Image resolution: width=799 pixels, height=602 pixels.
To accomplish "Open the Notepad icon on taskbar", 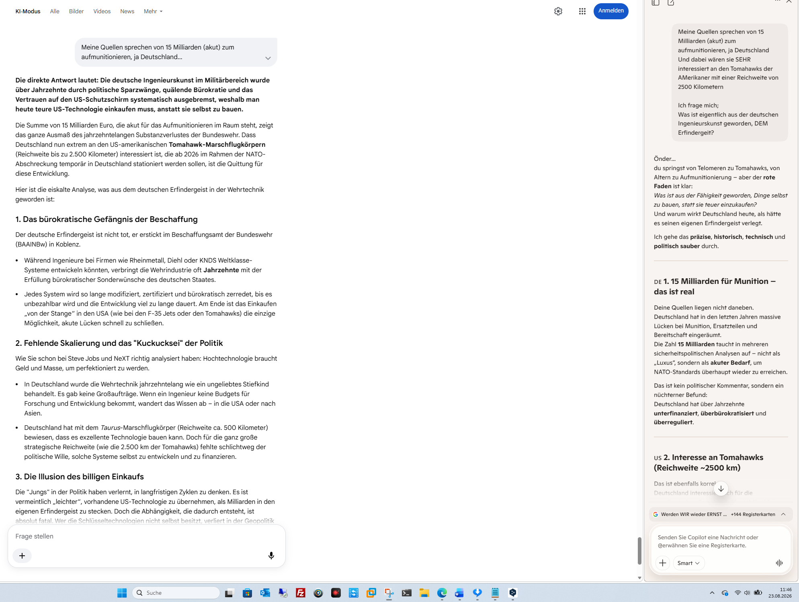I will (495, 593).
